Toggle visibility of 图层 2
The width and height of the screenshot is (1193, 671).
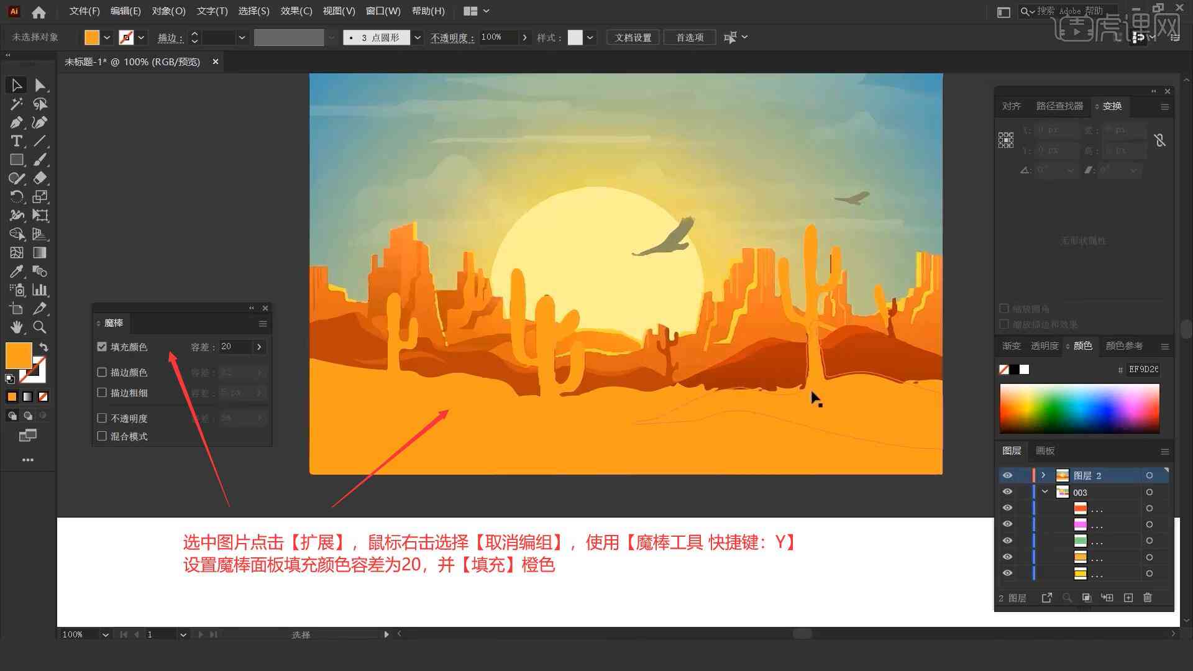[x=1006, y=475]
